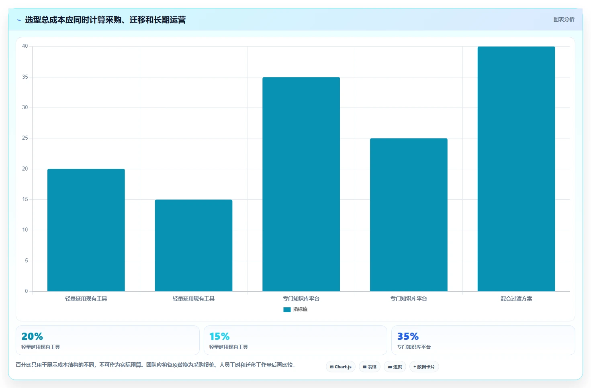
Task: Click the 20% stat card value
Action: (x=32, y=336)
